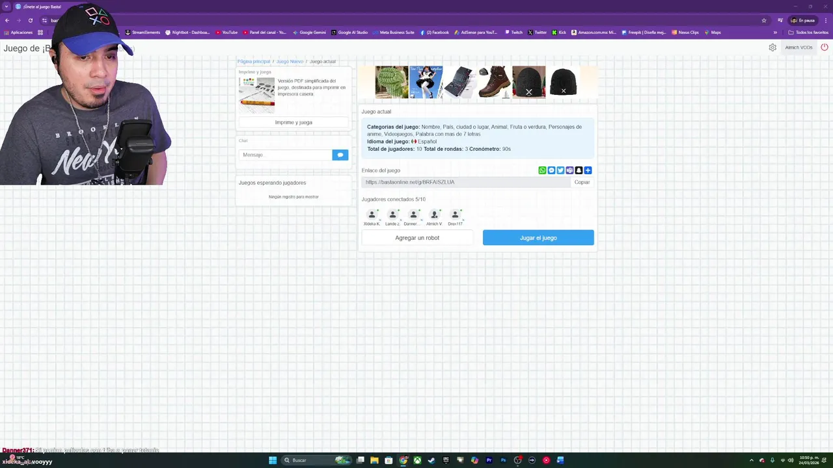Open Premiere Pro from taskbar
Image resolution: width=833 pixels, height=468 pixels.
(489, 460)
